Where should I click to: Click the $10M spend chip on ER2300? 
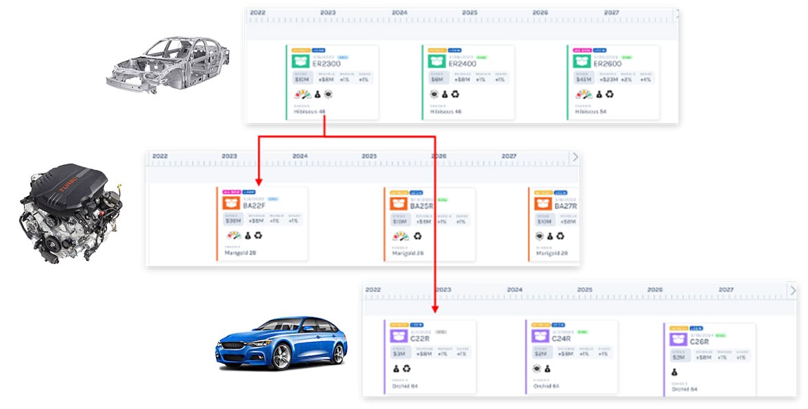(x=302, y=79)
